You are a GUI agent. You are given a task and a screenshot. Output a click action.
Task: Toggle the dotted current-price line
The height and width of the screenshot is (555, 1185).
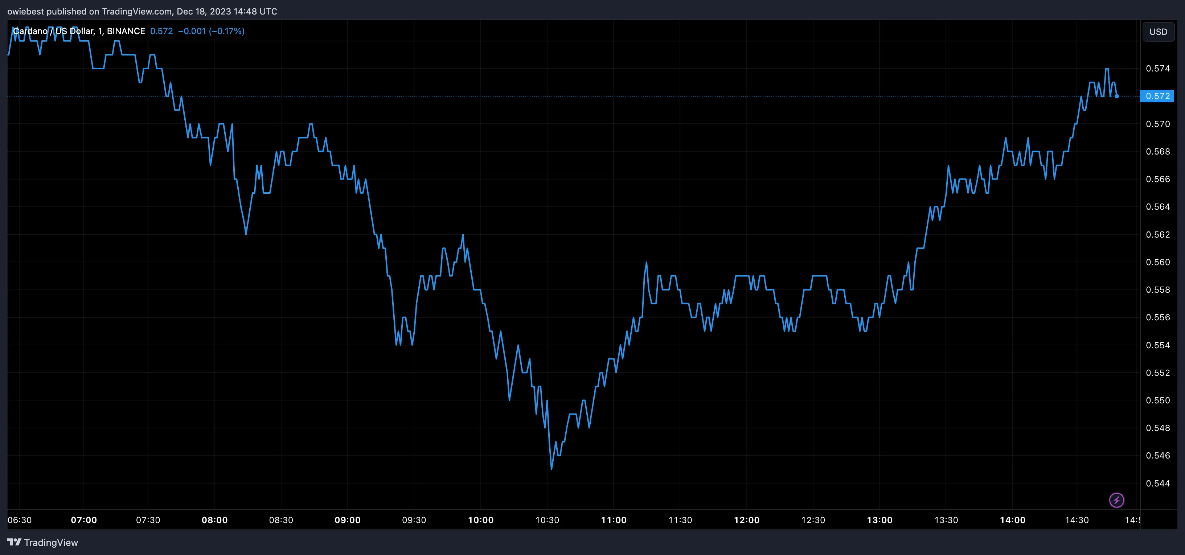[x=552, y=96]
